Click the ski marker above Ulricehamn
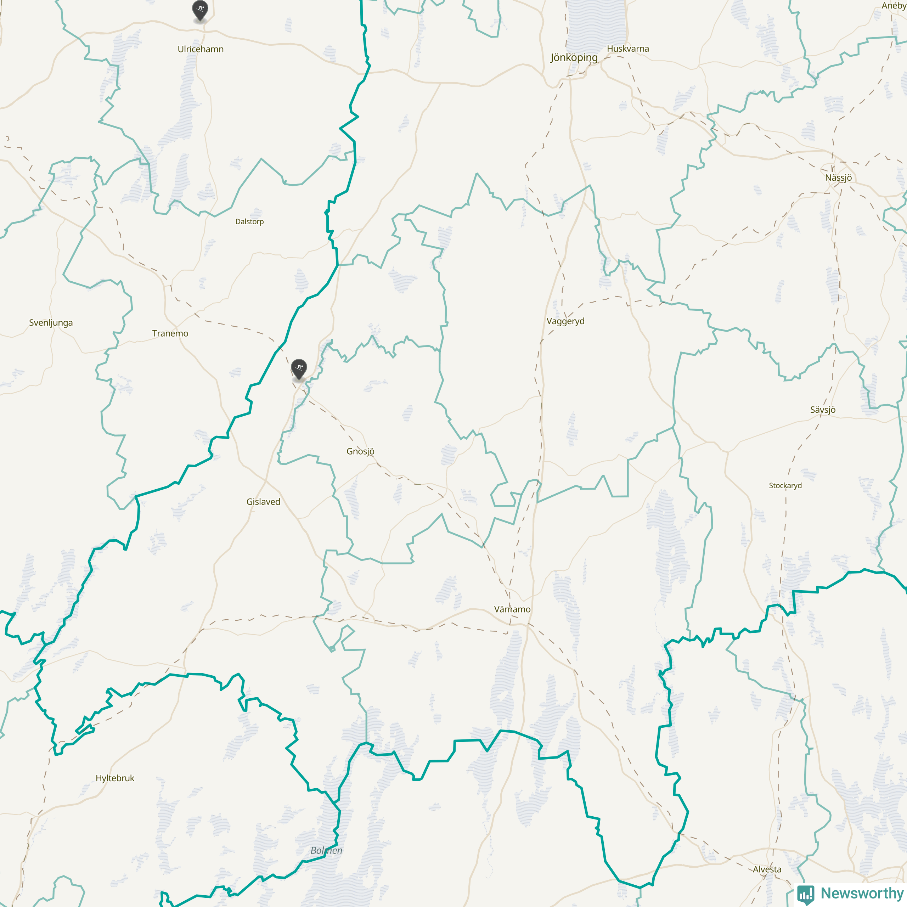 [200, 10]
